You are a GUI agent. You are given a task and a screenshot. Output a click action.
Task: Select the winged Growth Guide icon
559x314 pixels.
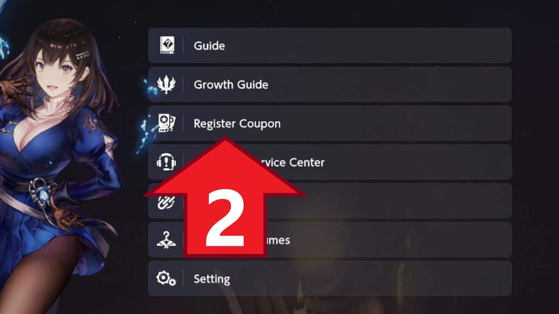166,85
